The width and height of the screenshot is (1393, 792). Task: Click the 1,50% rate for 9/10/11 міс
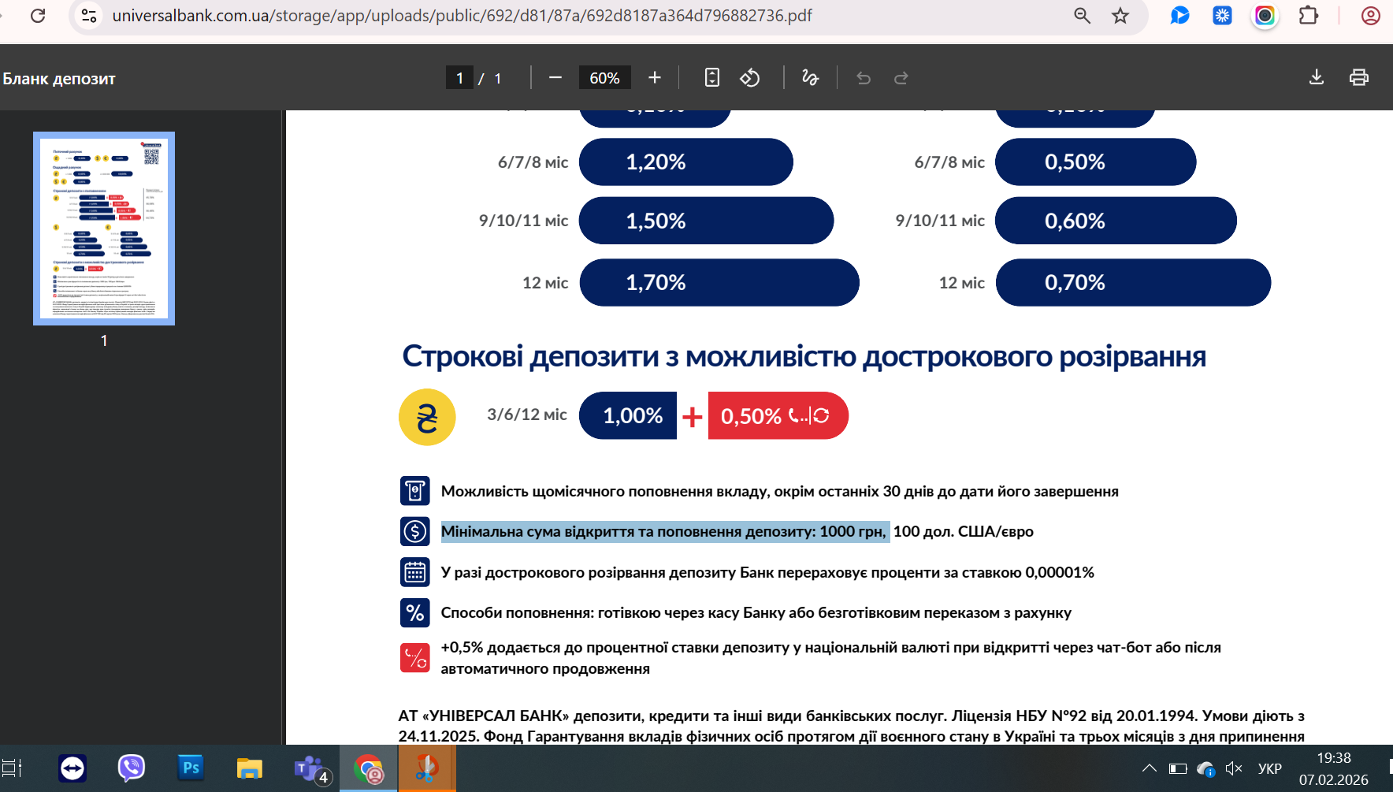(707, 221)
